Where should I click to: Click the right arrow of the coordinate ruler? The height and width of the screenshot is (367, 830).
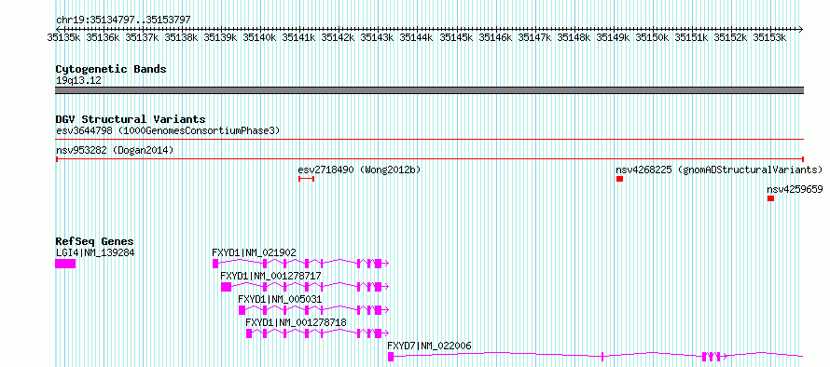click(x=801, y=29)
